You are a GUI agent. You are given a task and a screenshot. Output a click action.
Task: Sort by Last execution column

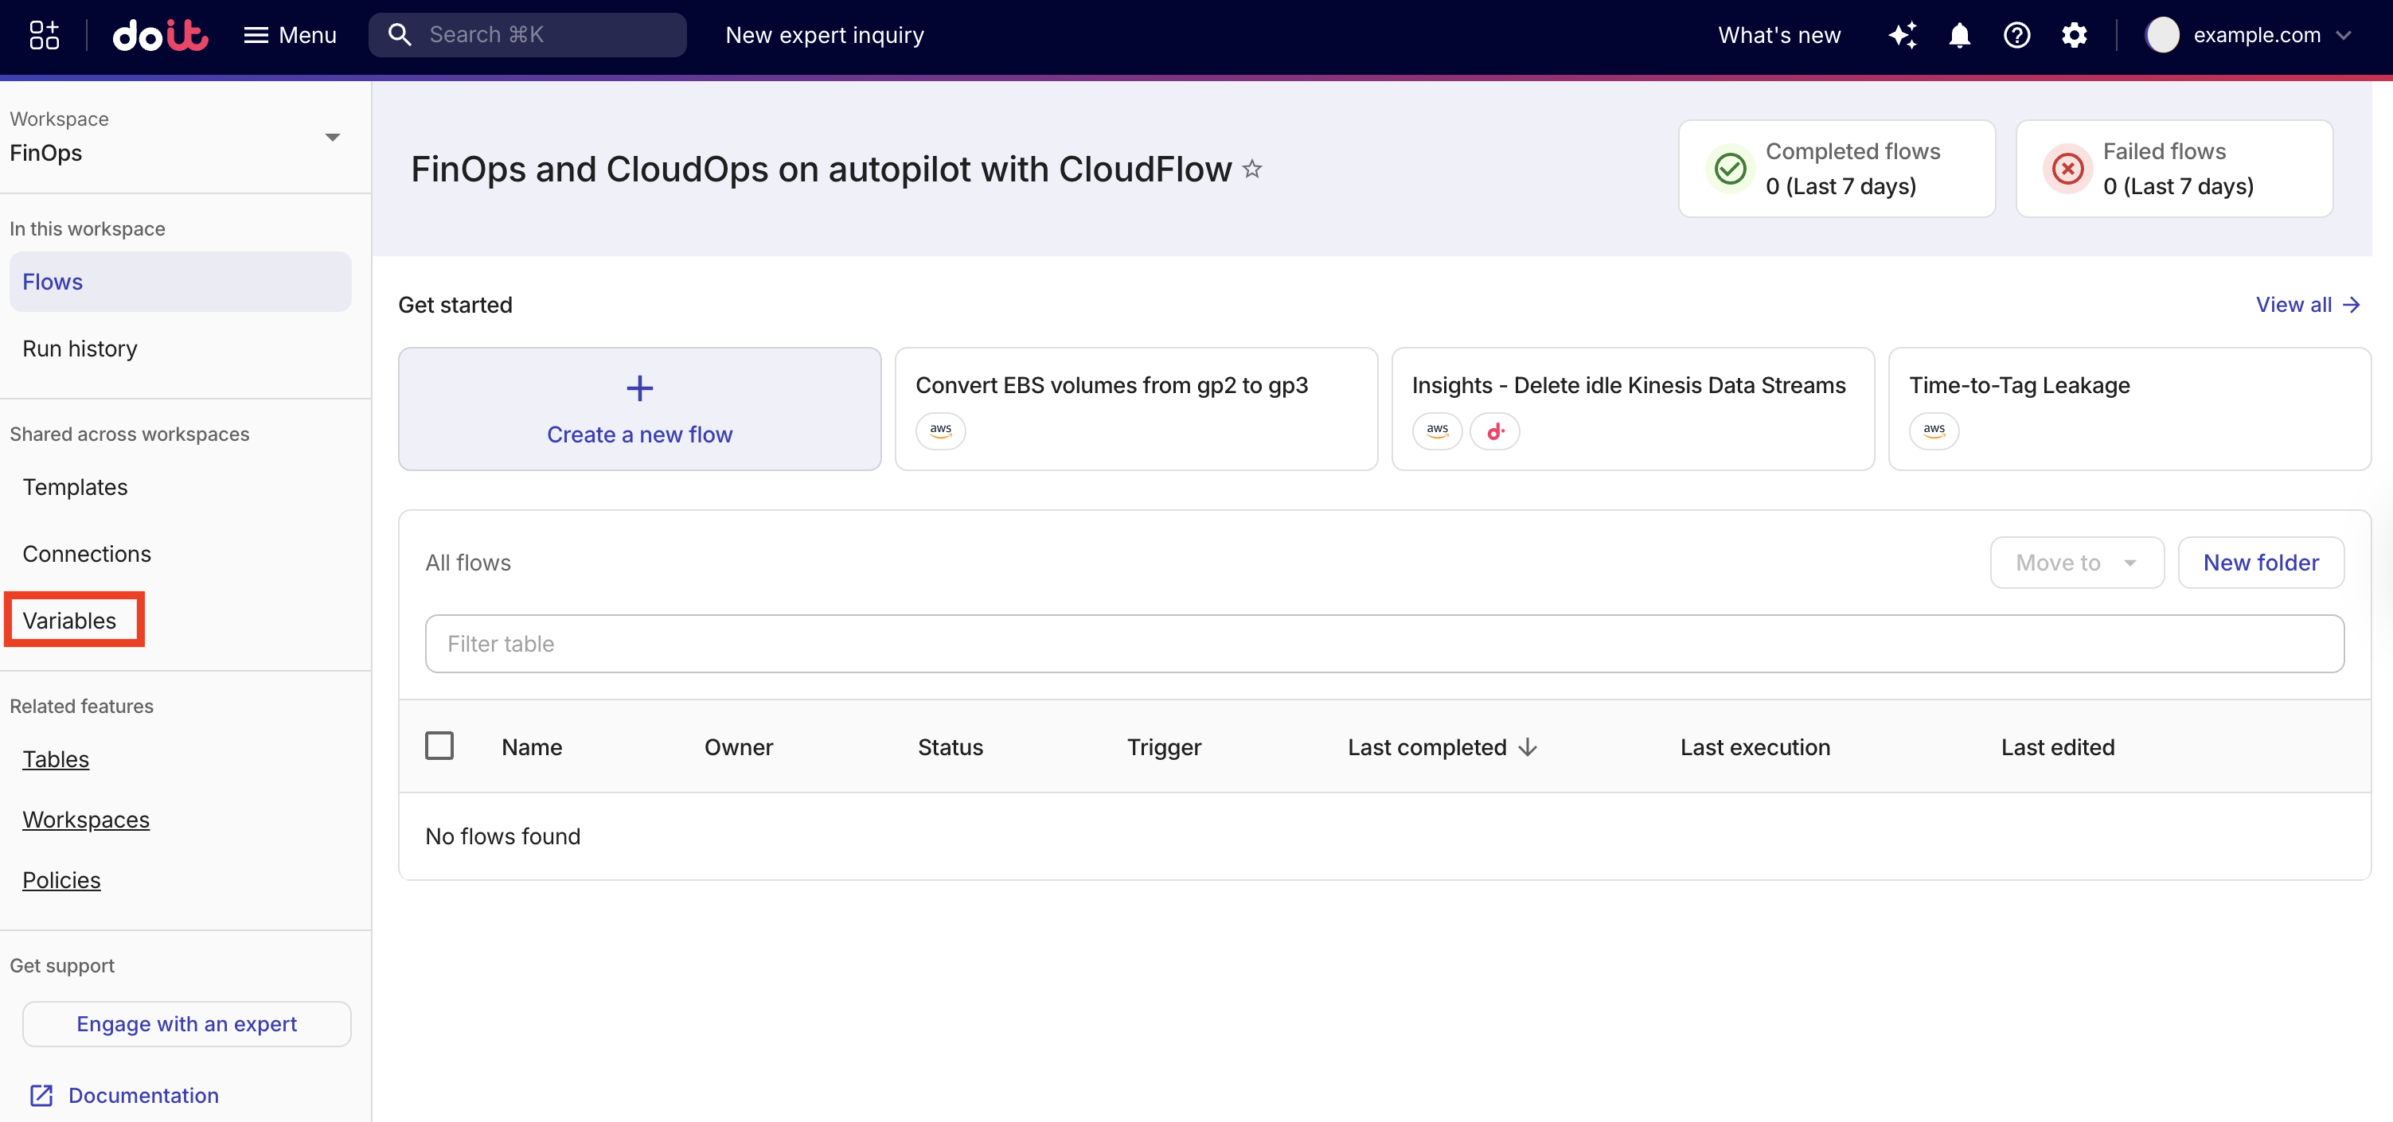point(1755,746)
